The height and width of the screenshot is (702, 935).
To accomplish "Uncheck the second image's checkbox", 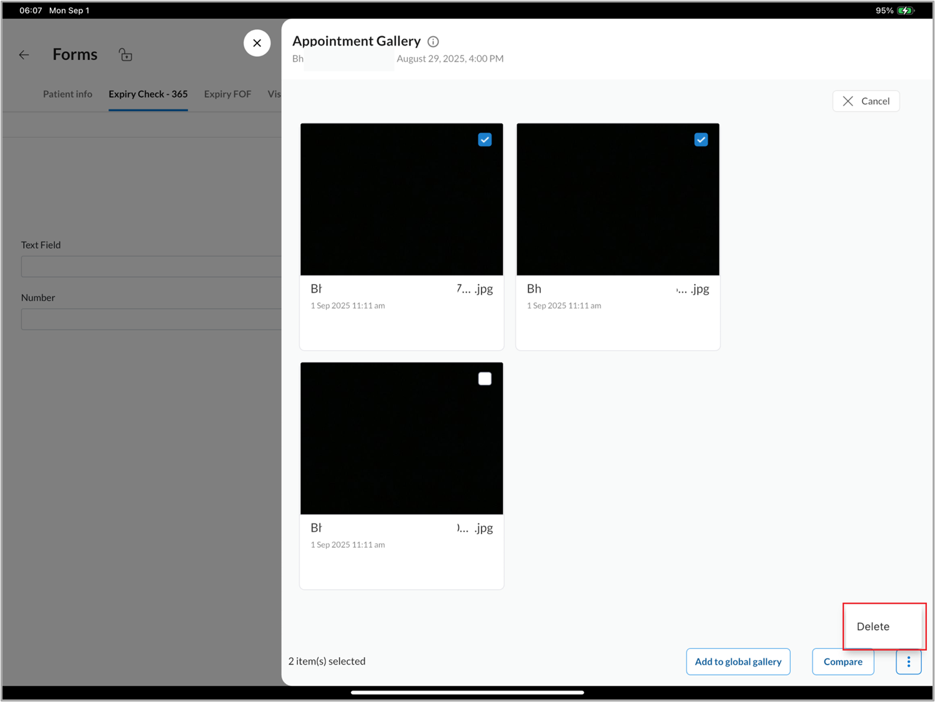I will [x=701, y=140].
